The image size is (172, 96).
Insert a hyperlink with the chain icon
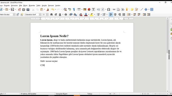[114, 10]
